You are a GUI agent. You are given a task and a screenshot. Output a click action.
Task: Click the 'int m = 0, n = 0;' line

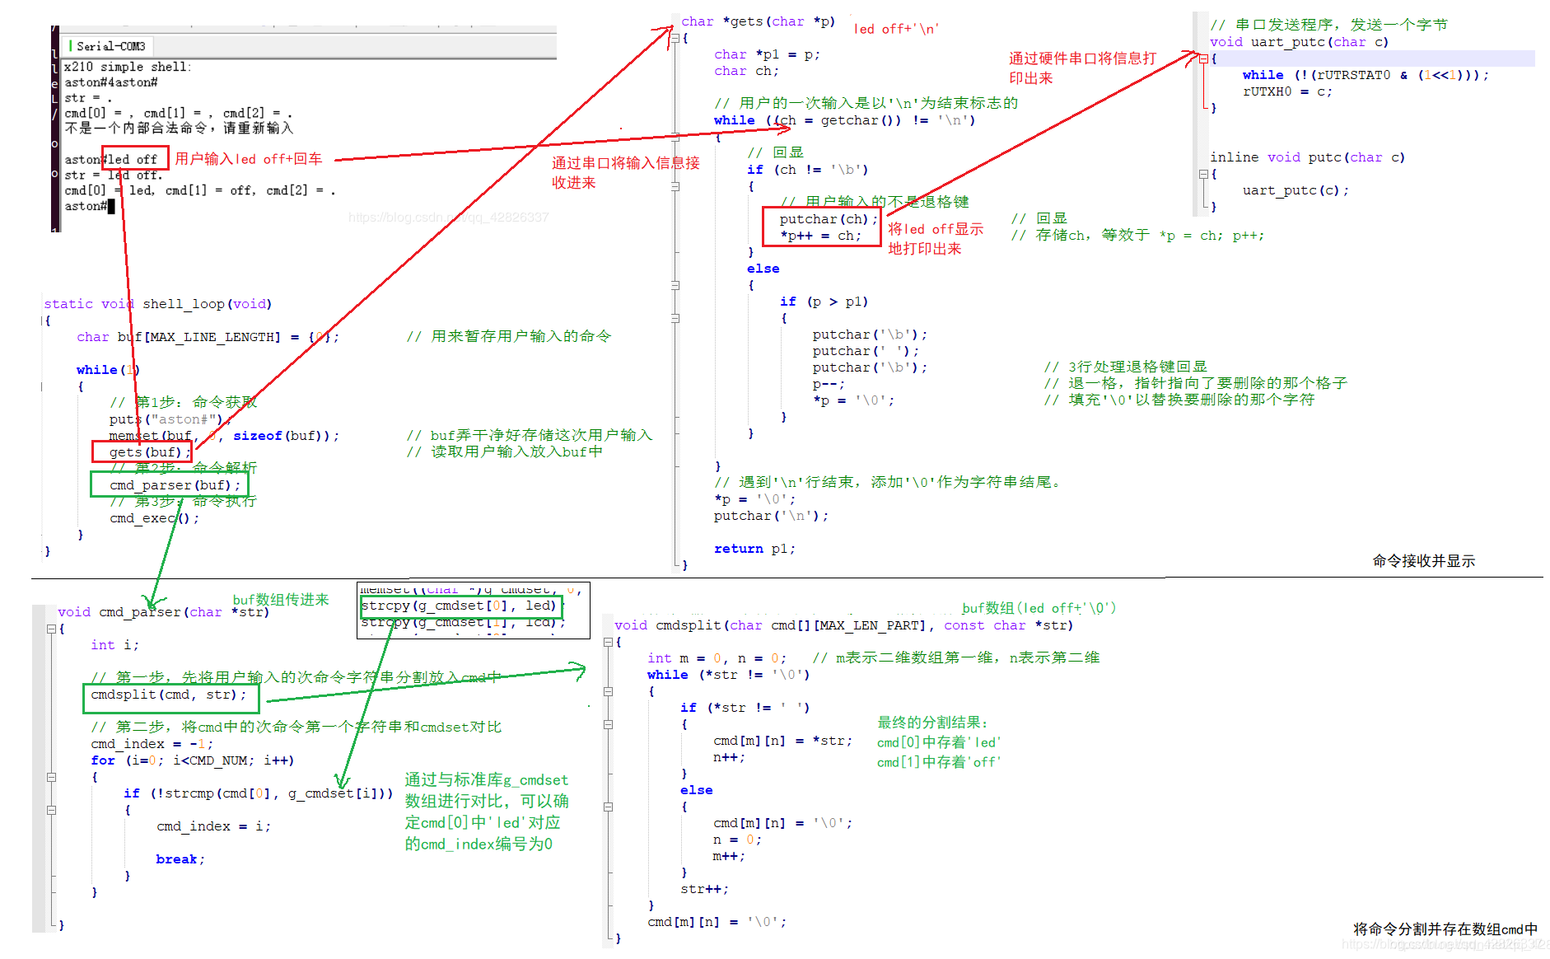pyautogui.click(x=717, y=658)
